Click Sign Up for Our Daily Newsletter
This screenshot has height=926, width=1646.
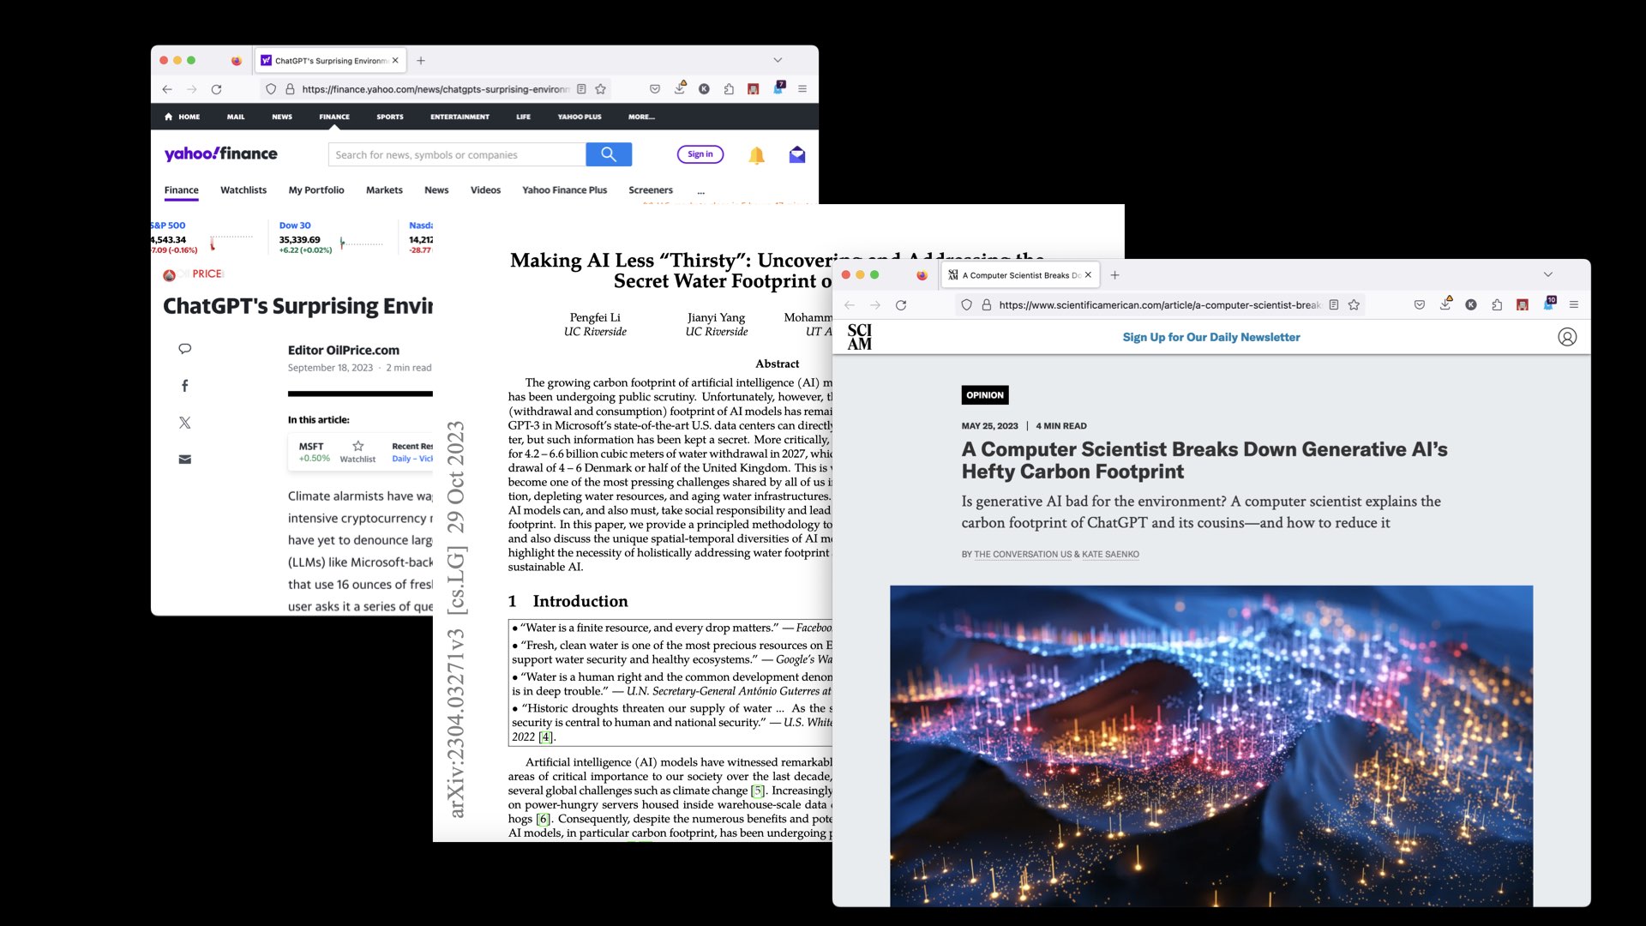[1210, 337]
